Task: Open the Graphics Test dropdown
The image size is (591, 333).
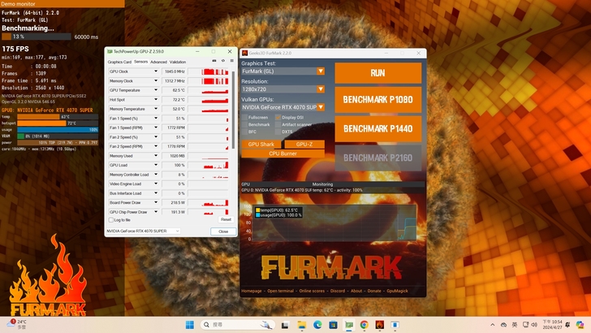Action: click(321, 71)
